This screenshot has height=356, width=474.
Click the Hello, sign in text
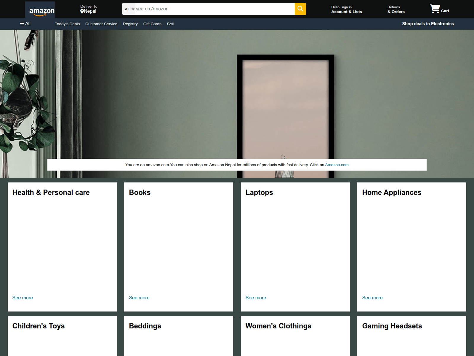click(x=342, y=7)
